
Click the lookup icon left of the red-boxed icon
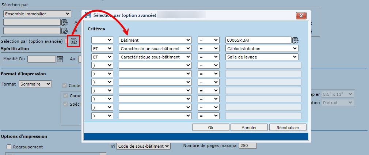[65, 31]
